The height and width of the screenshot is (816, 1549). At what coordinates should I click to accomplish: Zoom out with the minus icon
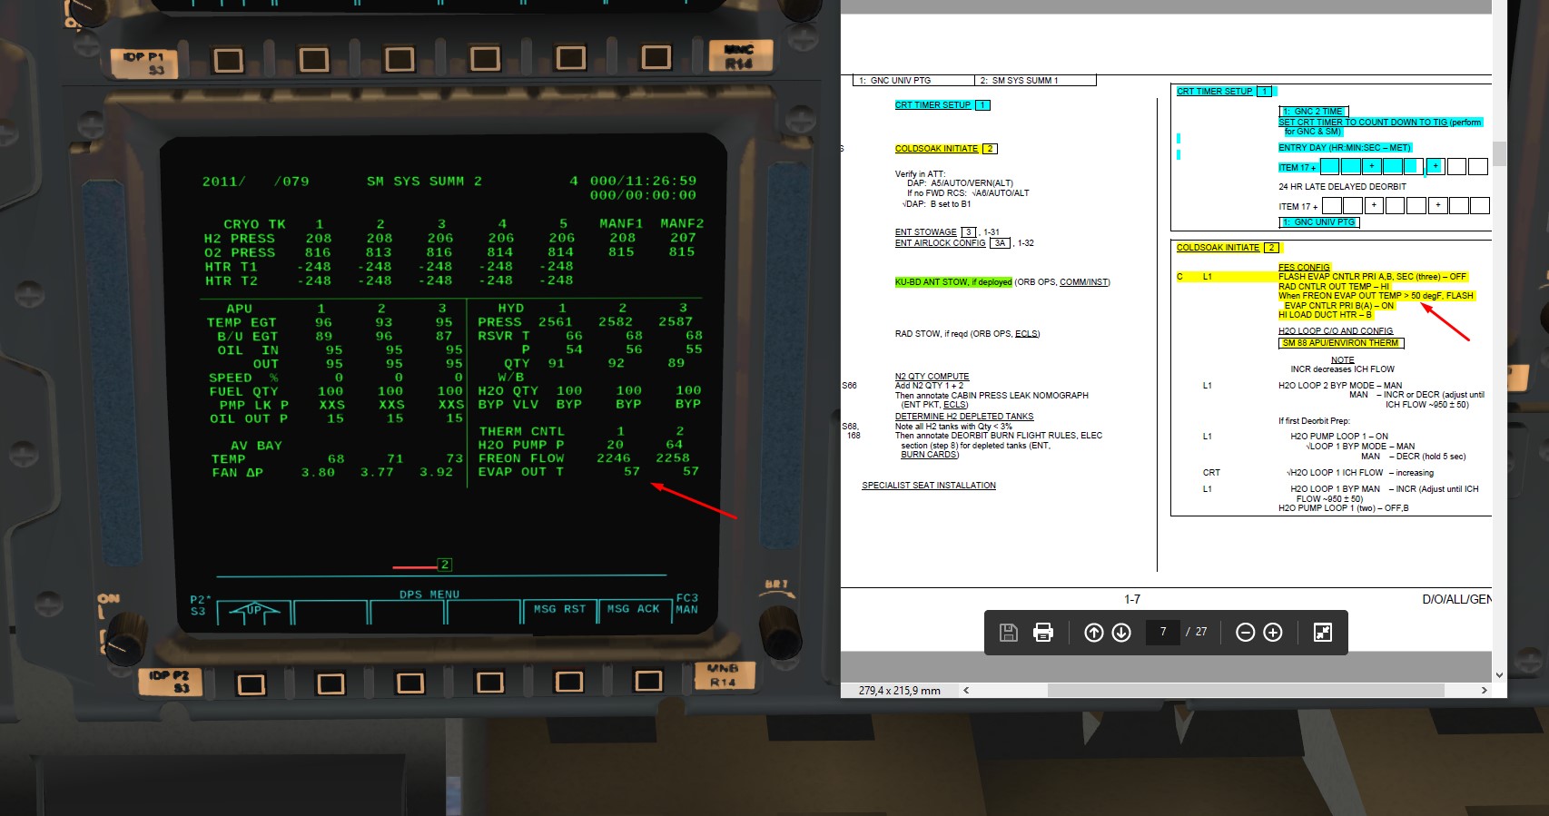point(1246,633)
